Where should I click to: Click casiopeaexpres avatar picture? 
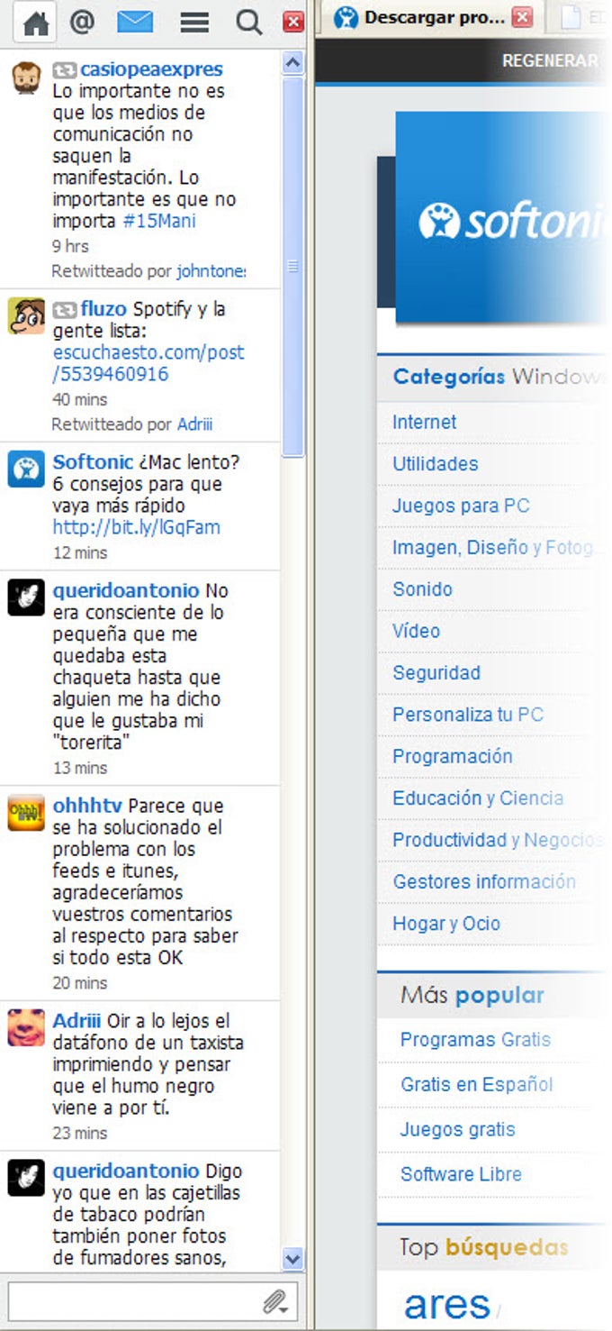tap(26, 78)
